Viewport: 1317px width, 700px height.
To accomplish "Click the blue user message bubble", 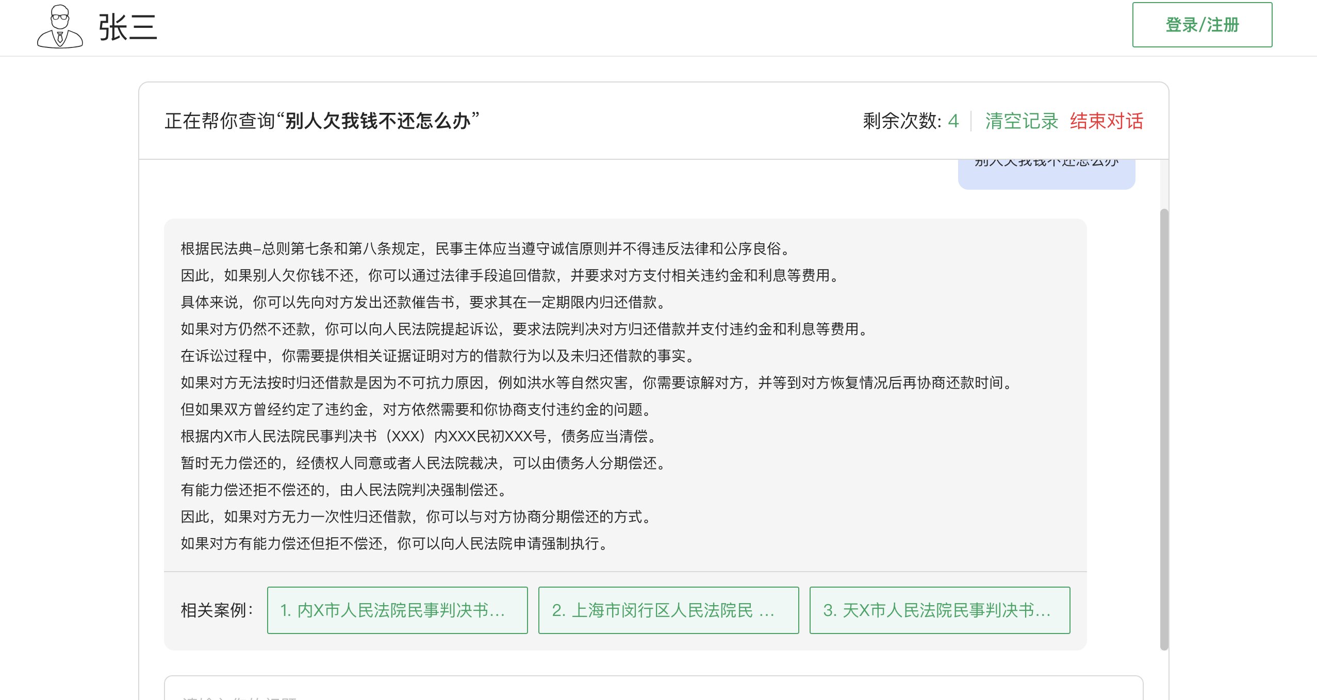I will pyautogui.click(x=1046, y=173).
